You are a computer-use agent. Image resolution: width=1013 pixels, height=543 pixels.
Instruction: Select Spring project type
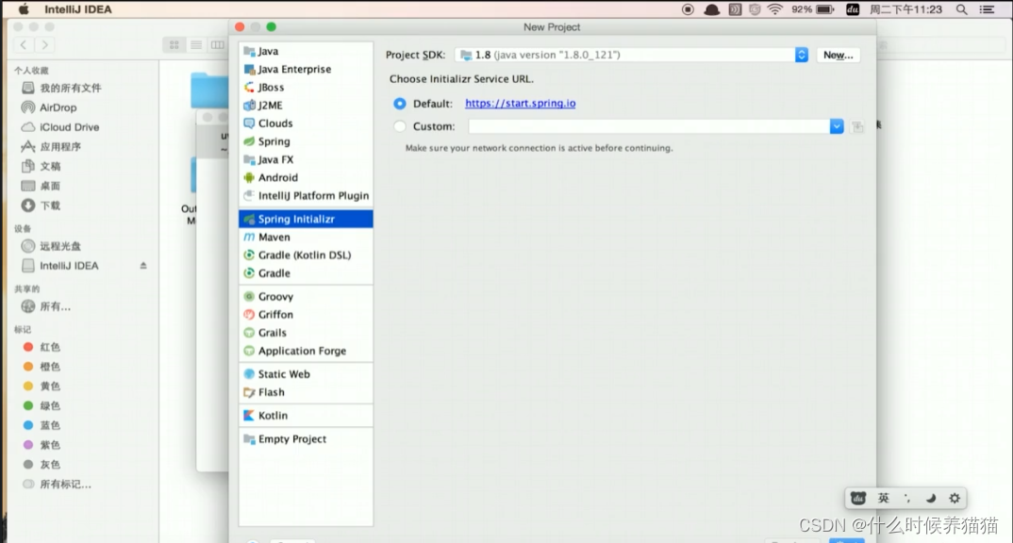(x=306, y=141)
